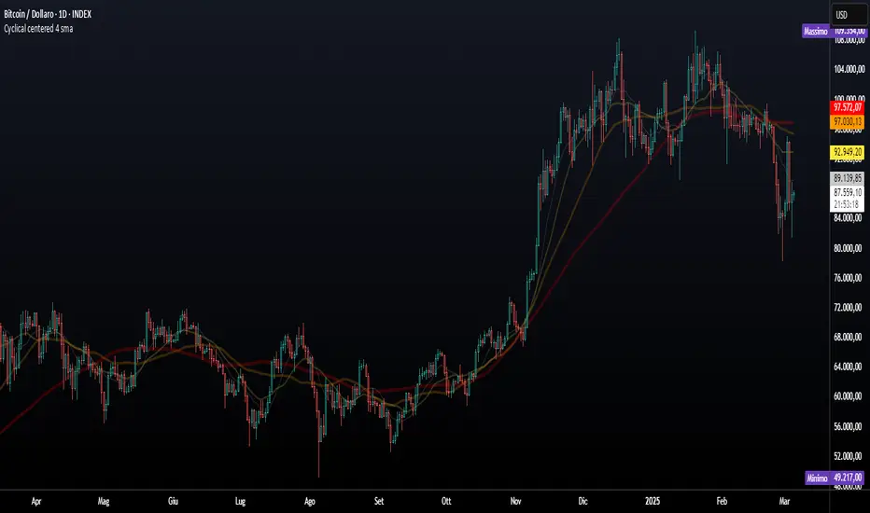Viewport: 870px width, 513px height.
Task: Click the Nov label on time axis
Action: click(x=515, y=502)
